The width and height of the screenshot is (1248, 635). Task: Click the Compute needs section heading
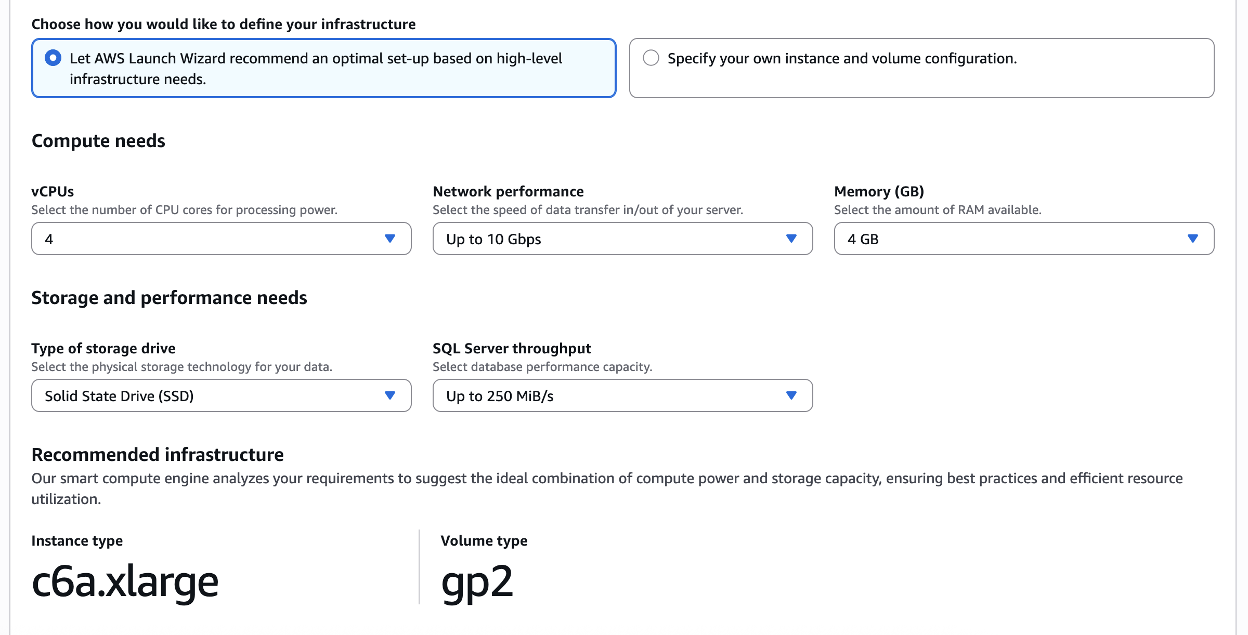98,140
